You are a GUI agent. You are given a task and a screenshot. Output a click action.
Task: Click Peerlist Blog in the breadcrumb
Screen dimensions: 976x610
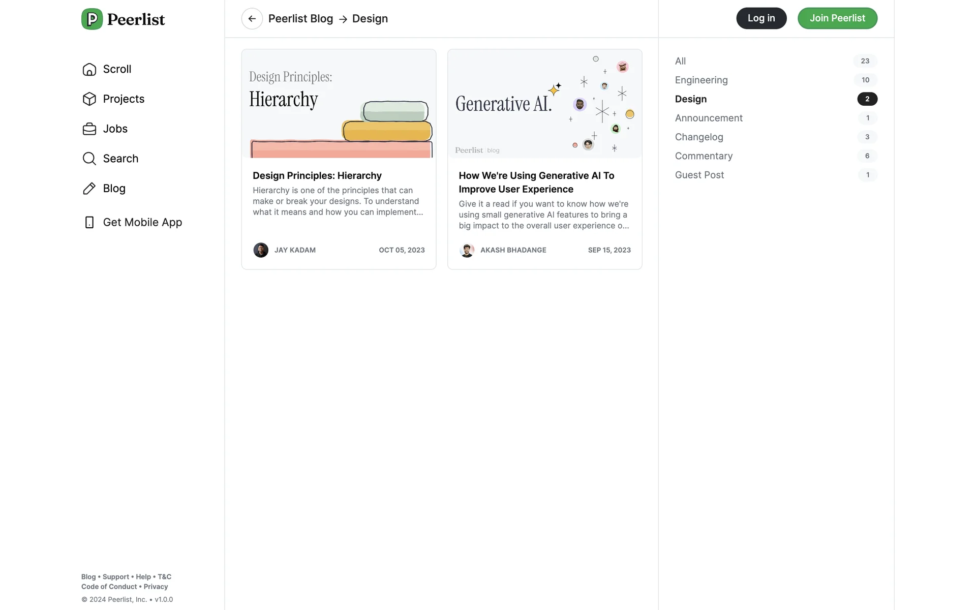coord(300,19)
